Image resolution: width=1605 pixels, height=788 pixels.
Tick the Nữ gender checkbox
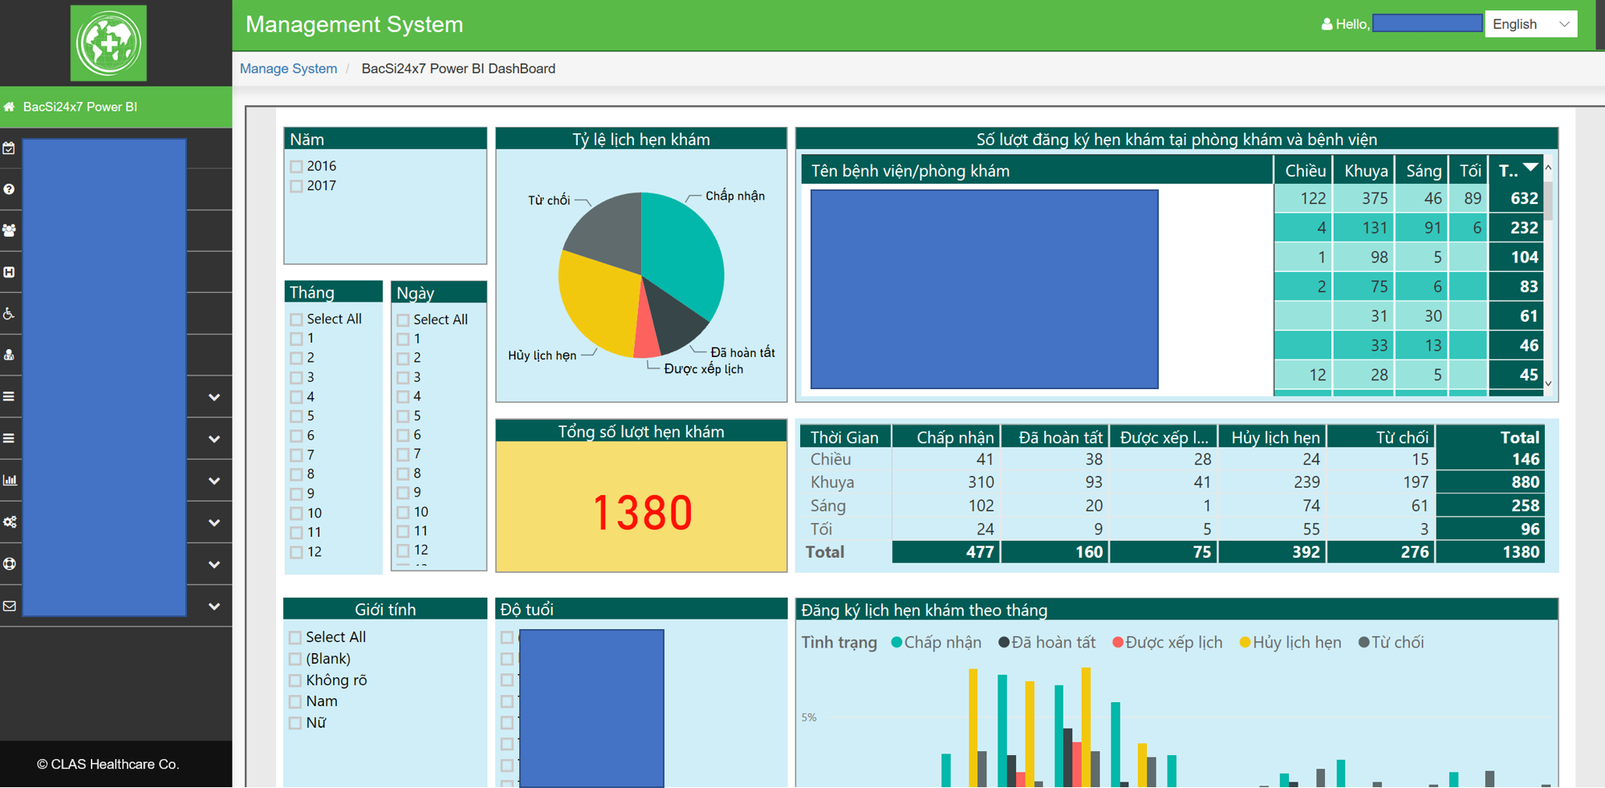(x=295, y=723)
